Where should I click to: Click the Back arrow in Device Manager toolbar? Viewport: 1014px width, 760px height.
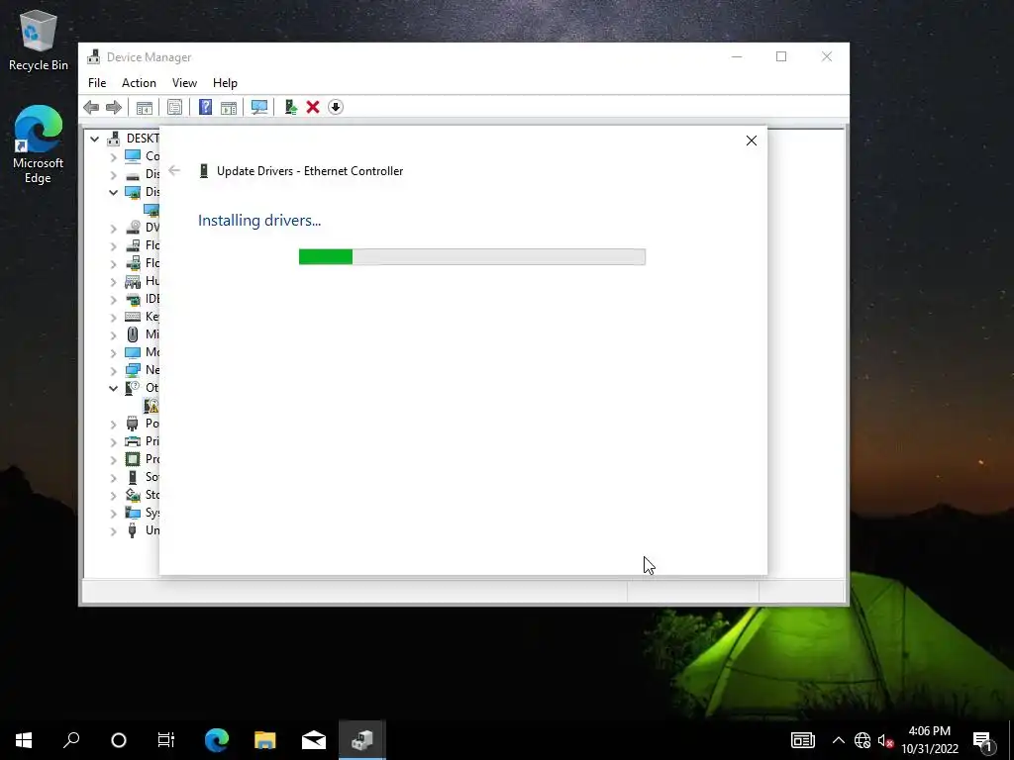point(91,107)
